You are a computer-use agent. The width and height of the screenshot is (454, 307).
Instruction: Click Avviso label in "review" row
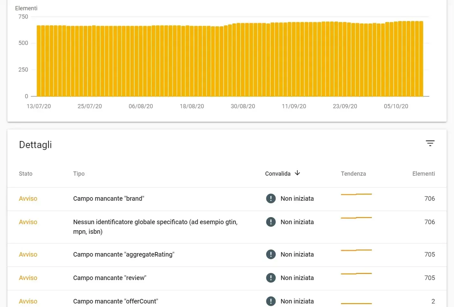pyautogui.click(x=28, y=278)
